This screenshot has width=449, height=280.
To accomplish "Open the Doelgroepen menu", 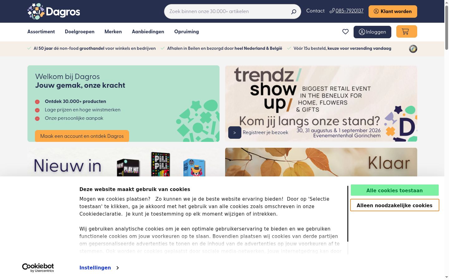I will click(x=80, y=32).
